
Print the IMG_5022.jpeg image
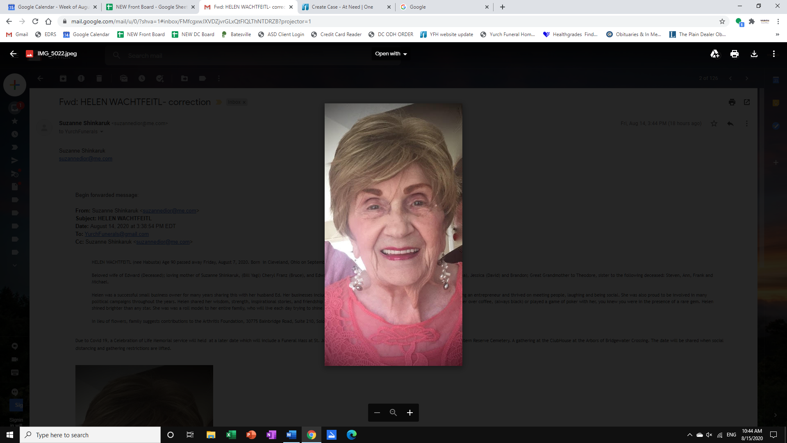(734, 54)
